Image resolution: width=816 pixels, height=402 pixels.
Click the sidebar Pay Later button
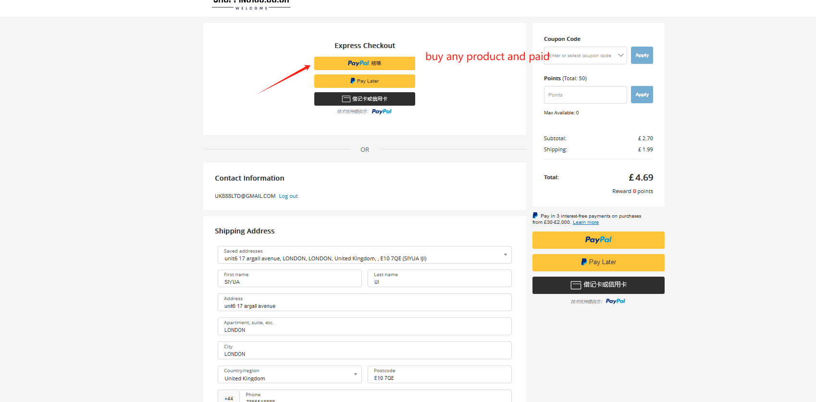click(x=598, y=263)
